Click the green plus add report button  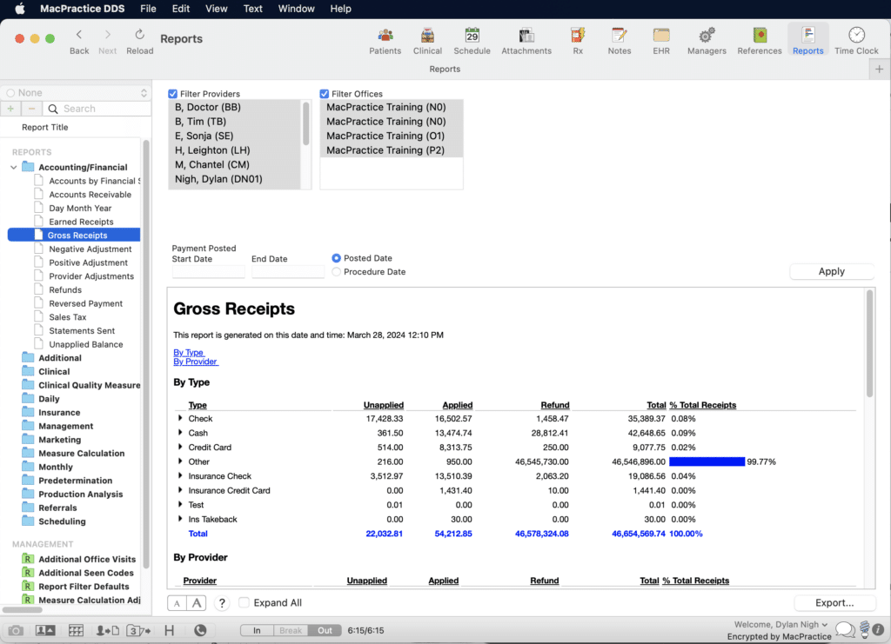coord(10,109)
